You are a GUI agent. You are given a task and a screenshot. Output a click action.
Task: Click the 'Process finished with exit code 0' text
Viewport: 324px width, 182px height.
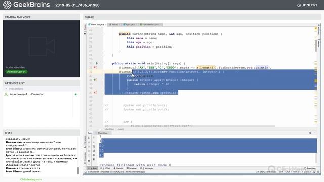[135, 165]
